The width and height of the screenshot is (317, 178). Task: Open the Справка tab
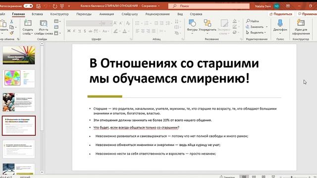(196, 14)
